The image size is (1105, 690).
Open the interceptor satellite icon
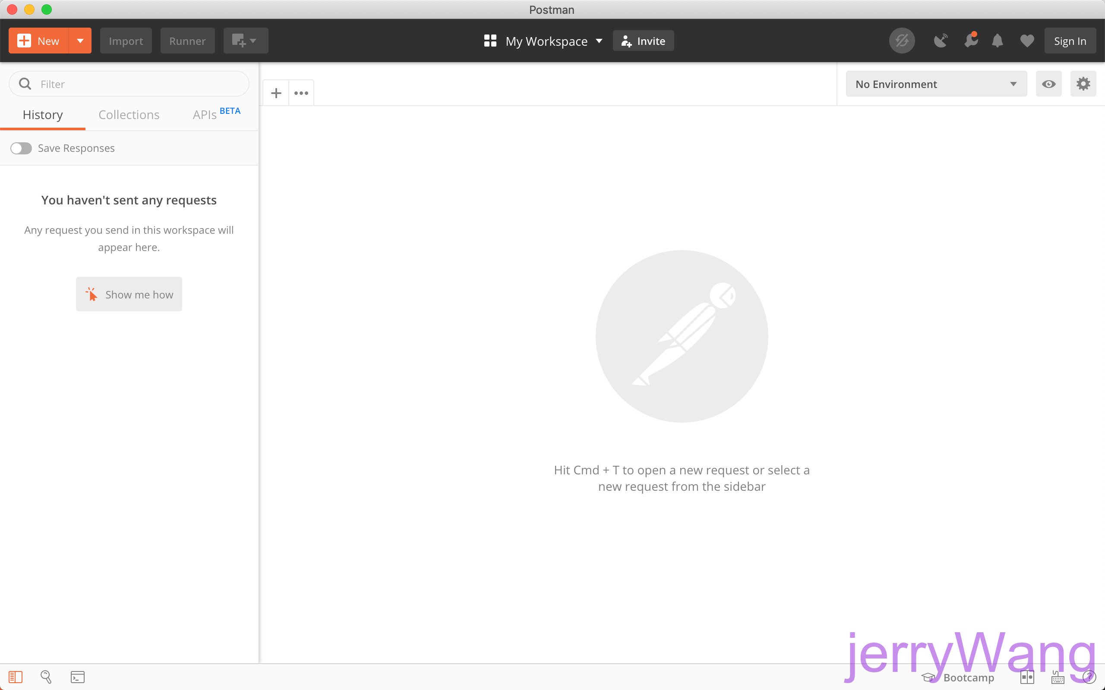coord(940,41)
